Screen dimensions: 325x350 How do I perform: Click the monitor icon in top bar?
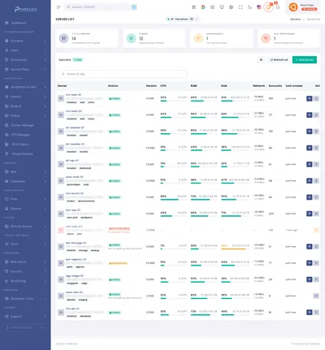pyautogui.click(x=222, y=7)
